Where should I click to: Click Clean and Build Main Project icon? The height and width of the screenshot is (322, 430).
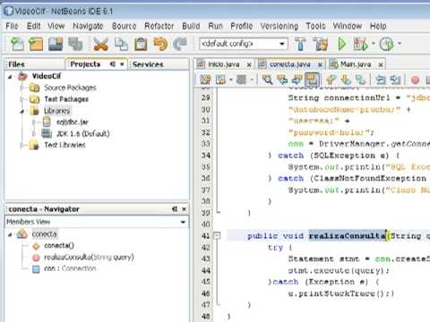click(321, 44)
